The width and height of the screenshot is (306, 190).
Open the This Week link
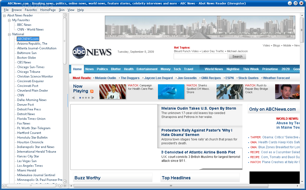(251, 69)
